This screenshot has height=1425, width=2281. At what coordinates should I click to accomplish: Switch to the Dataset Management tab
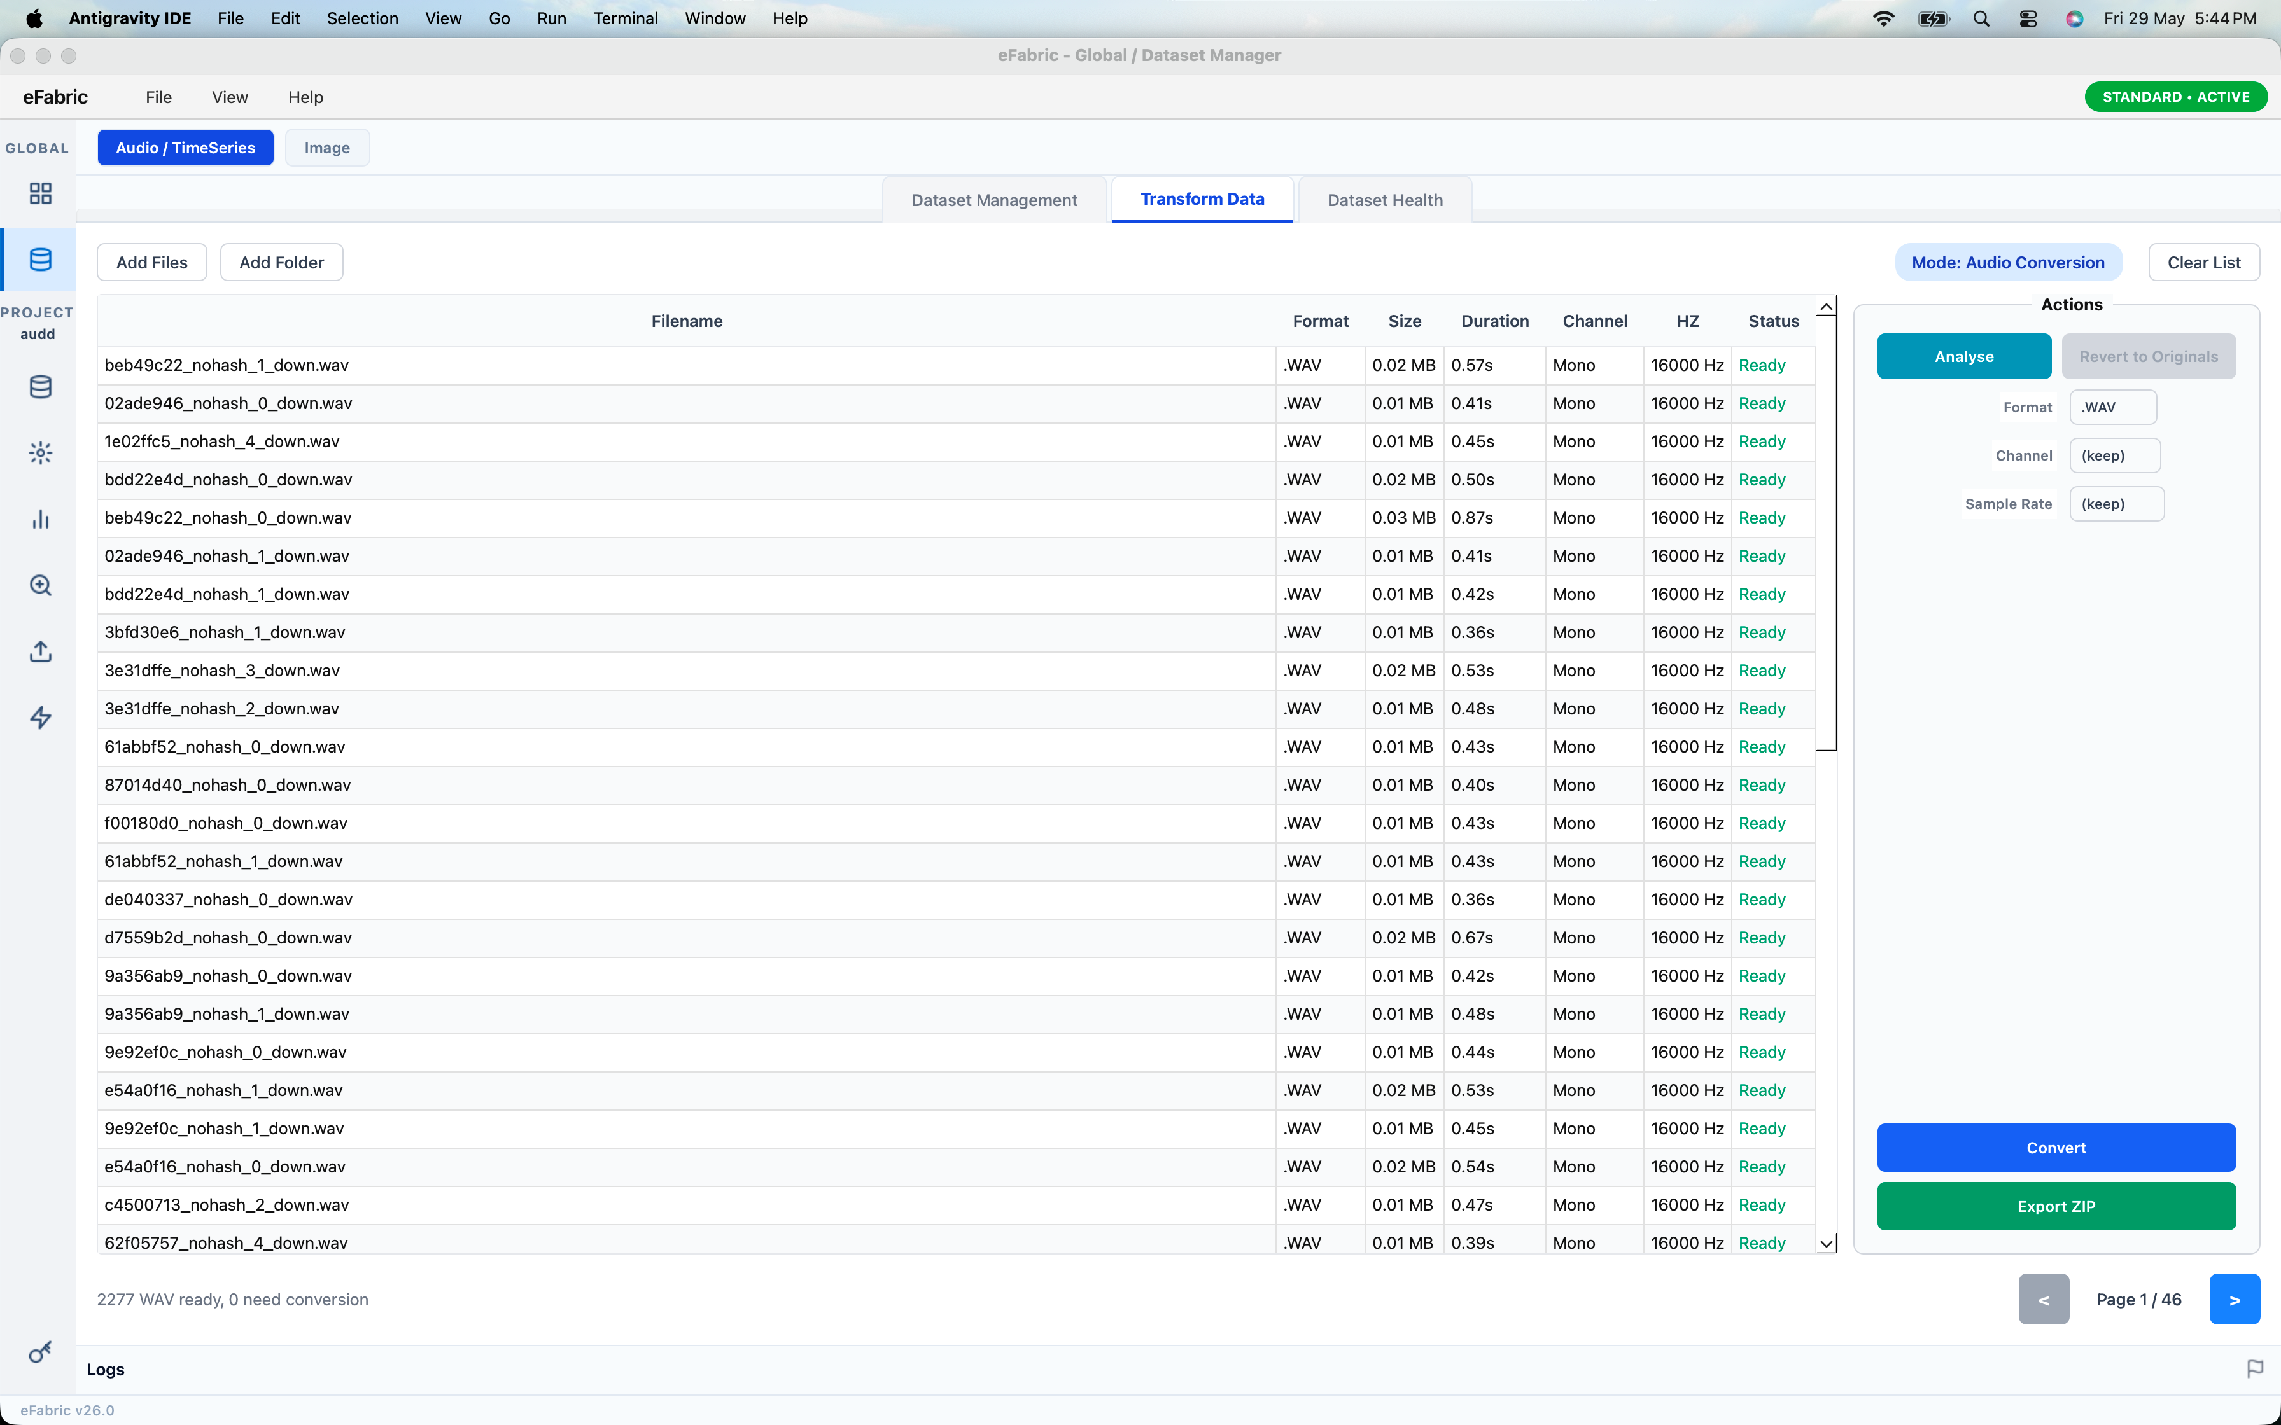tap(993, 200)
